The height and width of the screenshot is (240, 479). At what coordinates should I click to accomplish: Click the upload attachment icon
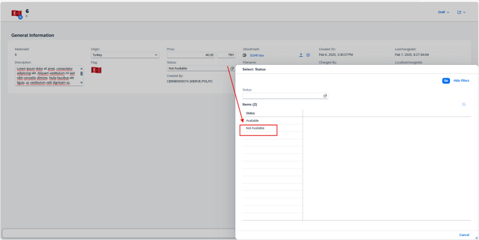click(301, 55)
